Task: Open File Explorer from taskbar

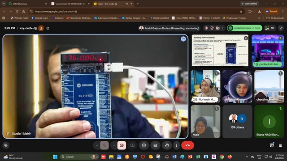Action: click(111, 157)
